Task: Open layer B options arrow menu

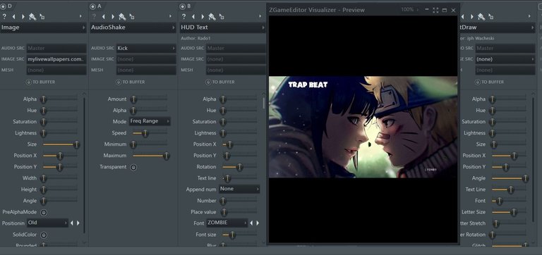Action: tap(260, 16)
